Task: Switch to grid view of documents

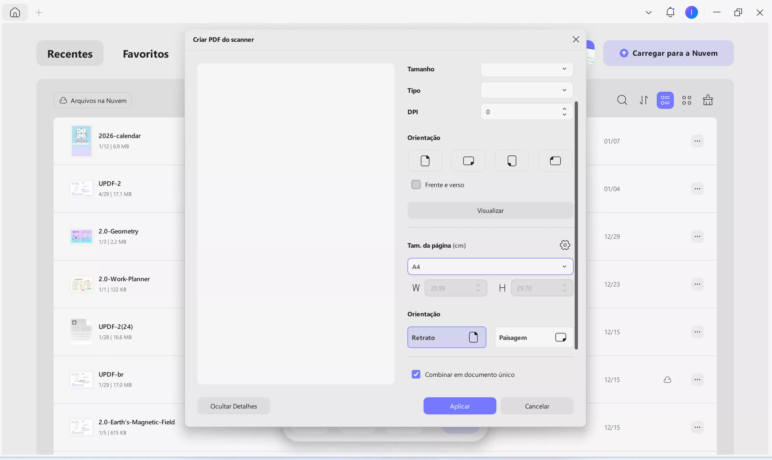Action: (687, 100)
